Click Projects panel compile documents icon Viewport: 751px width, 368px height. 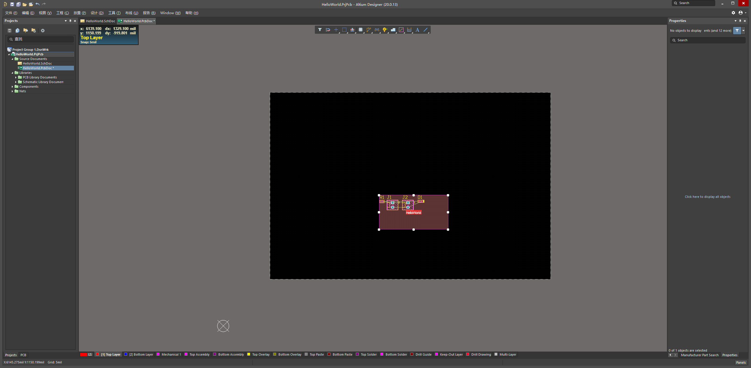pyautogui.click(x=18, y=30)
